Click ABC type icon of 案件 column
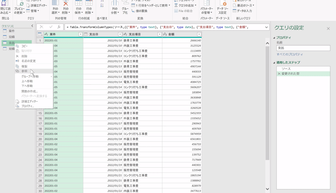 pos(46,34)
